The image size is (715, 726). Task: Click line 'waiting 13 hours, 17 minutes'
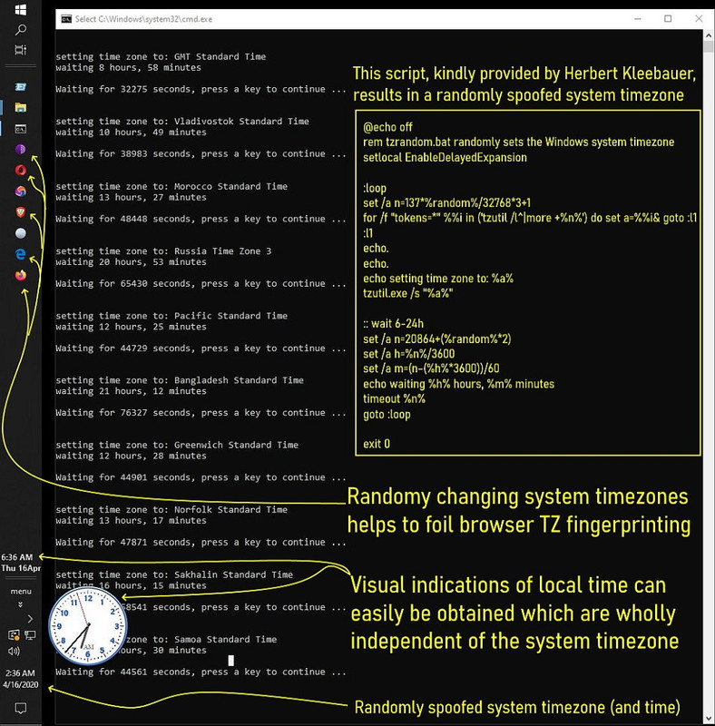(x=131, y=521)
